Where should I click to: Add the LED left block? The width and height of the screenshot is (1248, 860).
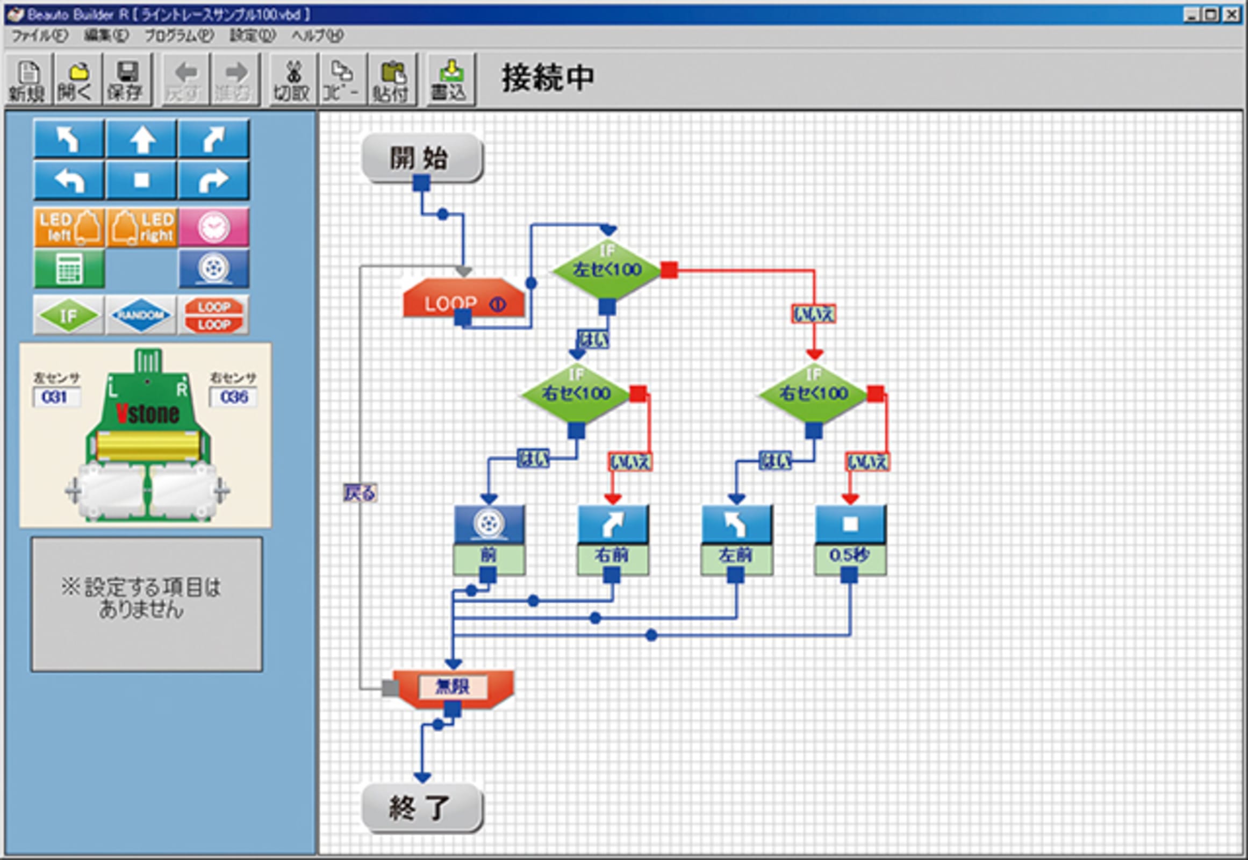(x=69, y=227)
